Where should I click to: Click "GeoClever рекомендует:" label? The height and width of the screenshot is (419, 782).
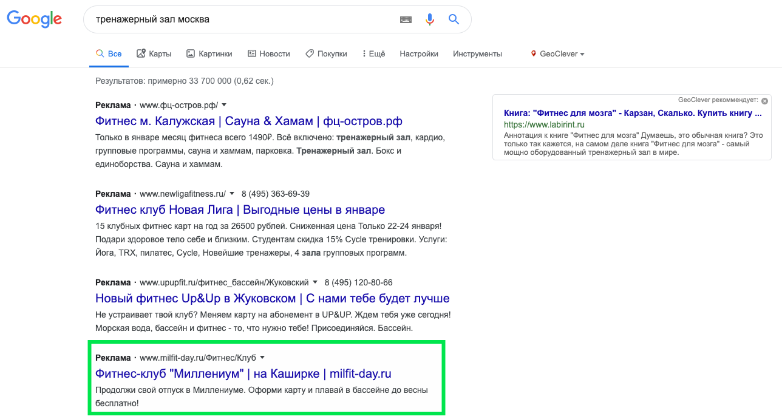point(718,100)
